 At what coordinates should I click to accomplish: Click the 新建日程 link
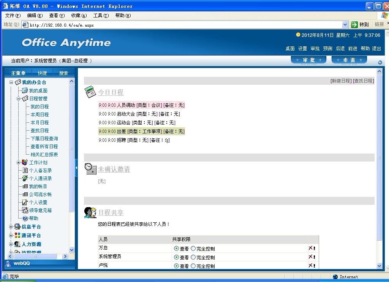click(x=341, y=81)
